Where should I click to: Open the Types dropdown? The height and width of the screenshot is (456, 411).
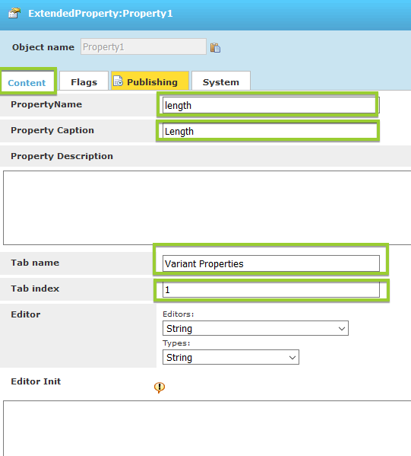pos(231,357)
